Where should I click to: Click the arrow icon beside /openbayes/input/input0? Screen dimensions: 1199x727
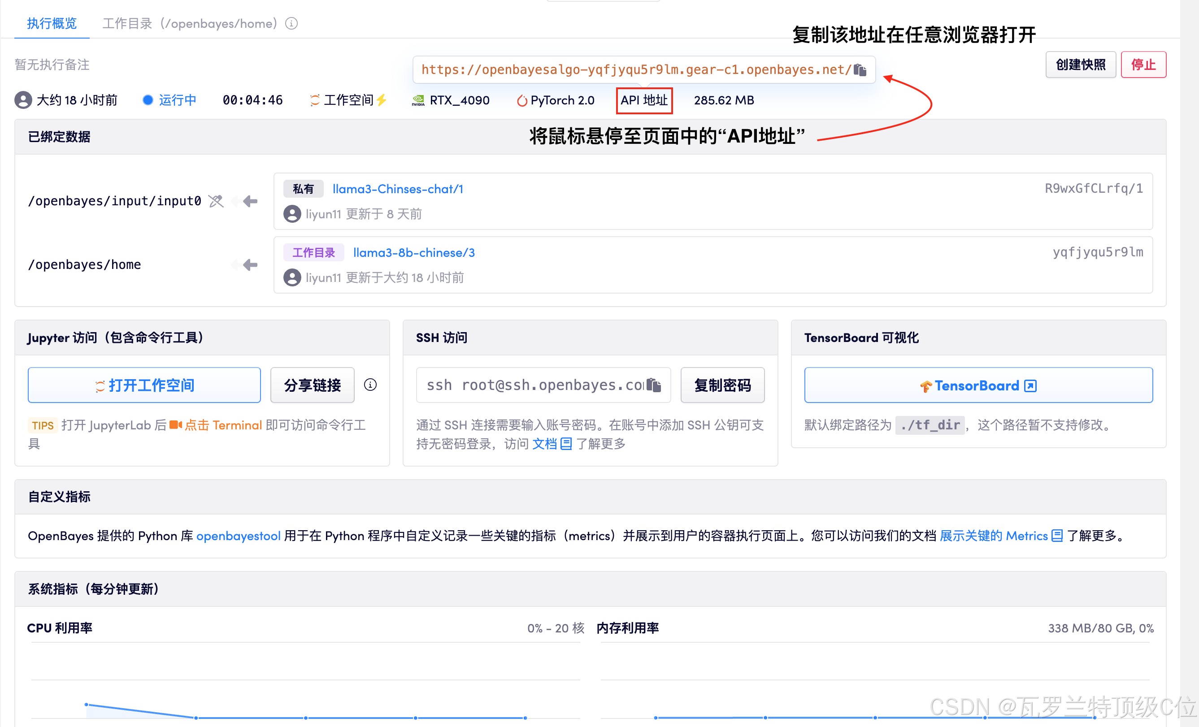click(250, 201)
